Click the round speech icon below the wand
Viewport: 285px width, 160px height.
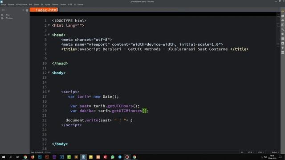[x=283, y=34]
